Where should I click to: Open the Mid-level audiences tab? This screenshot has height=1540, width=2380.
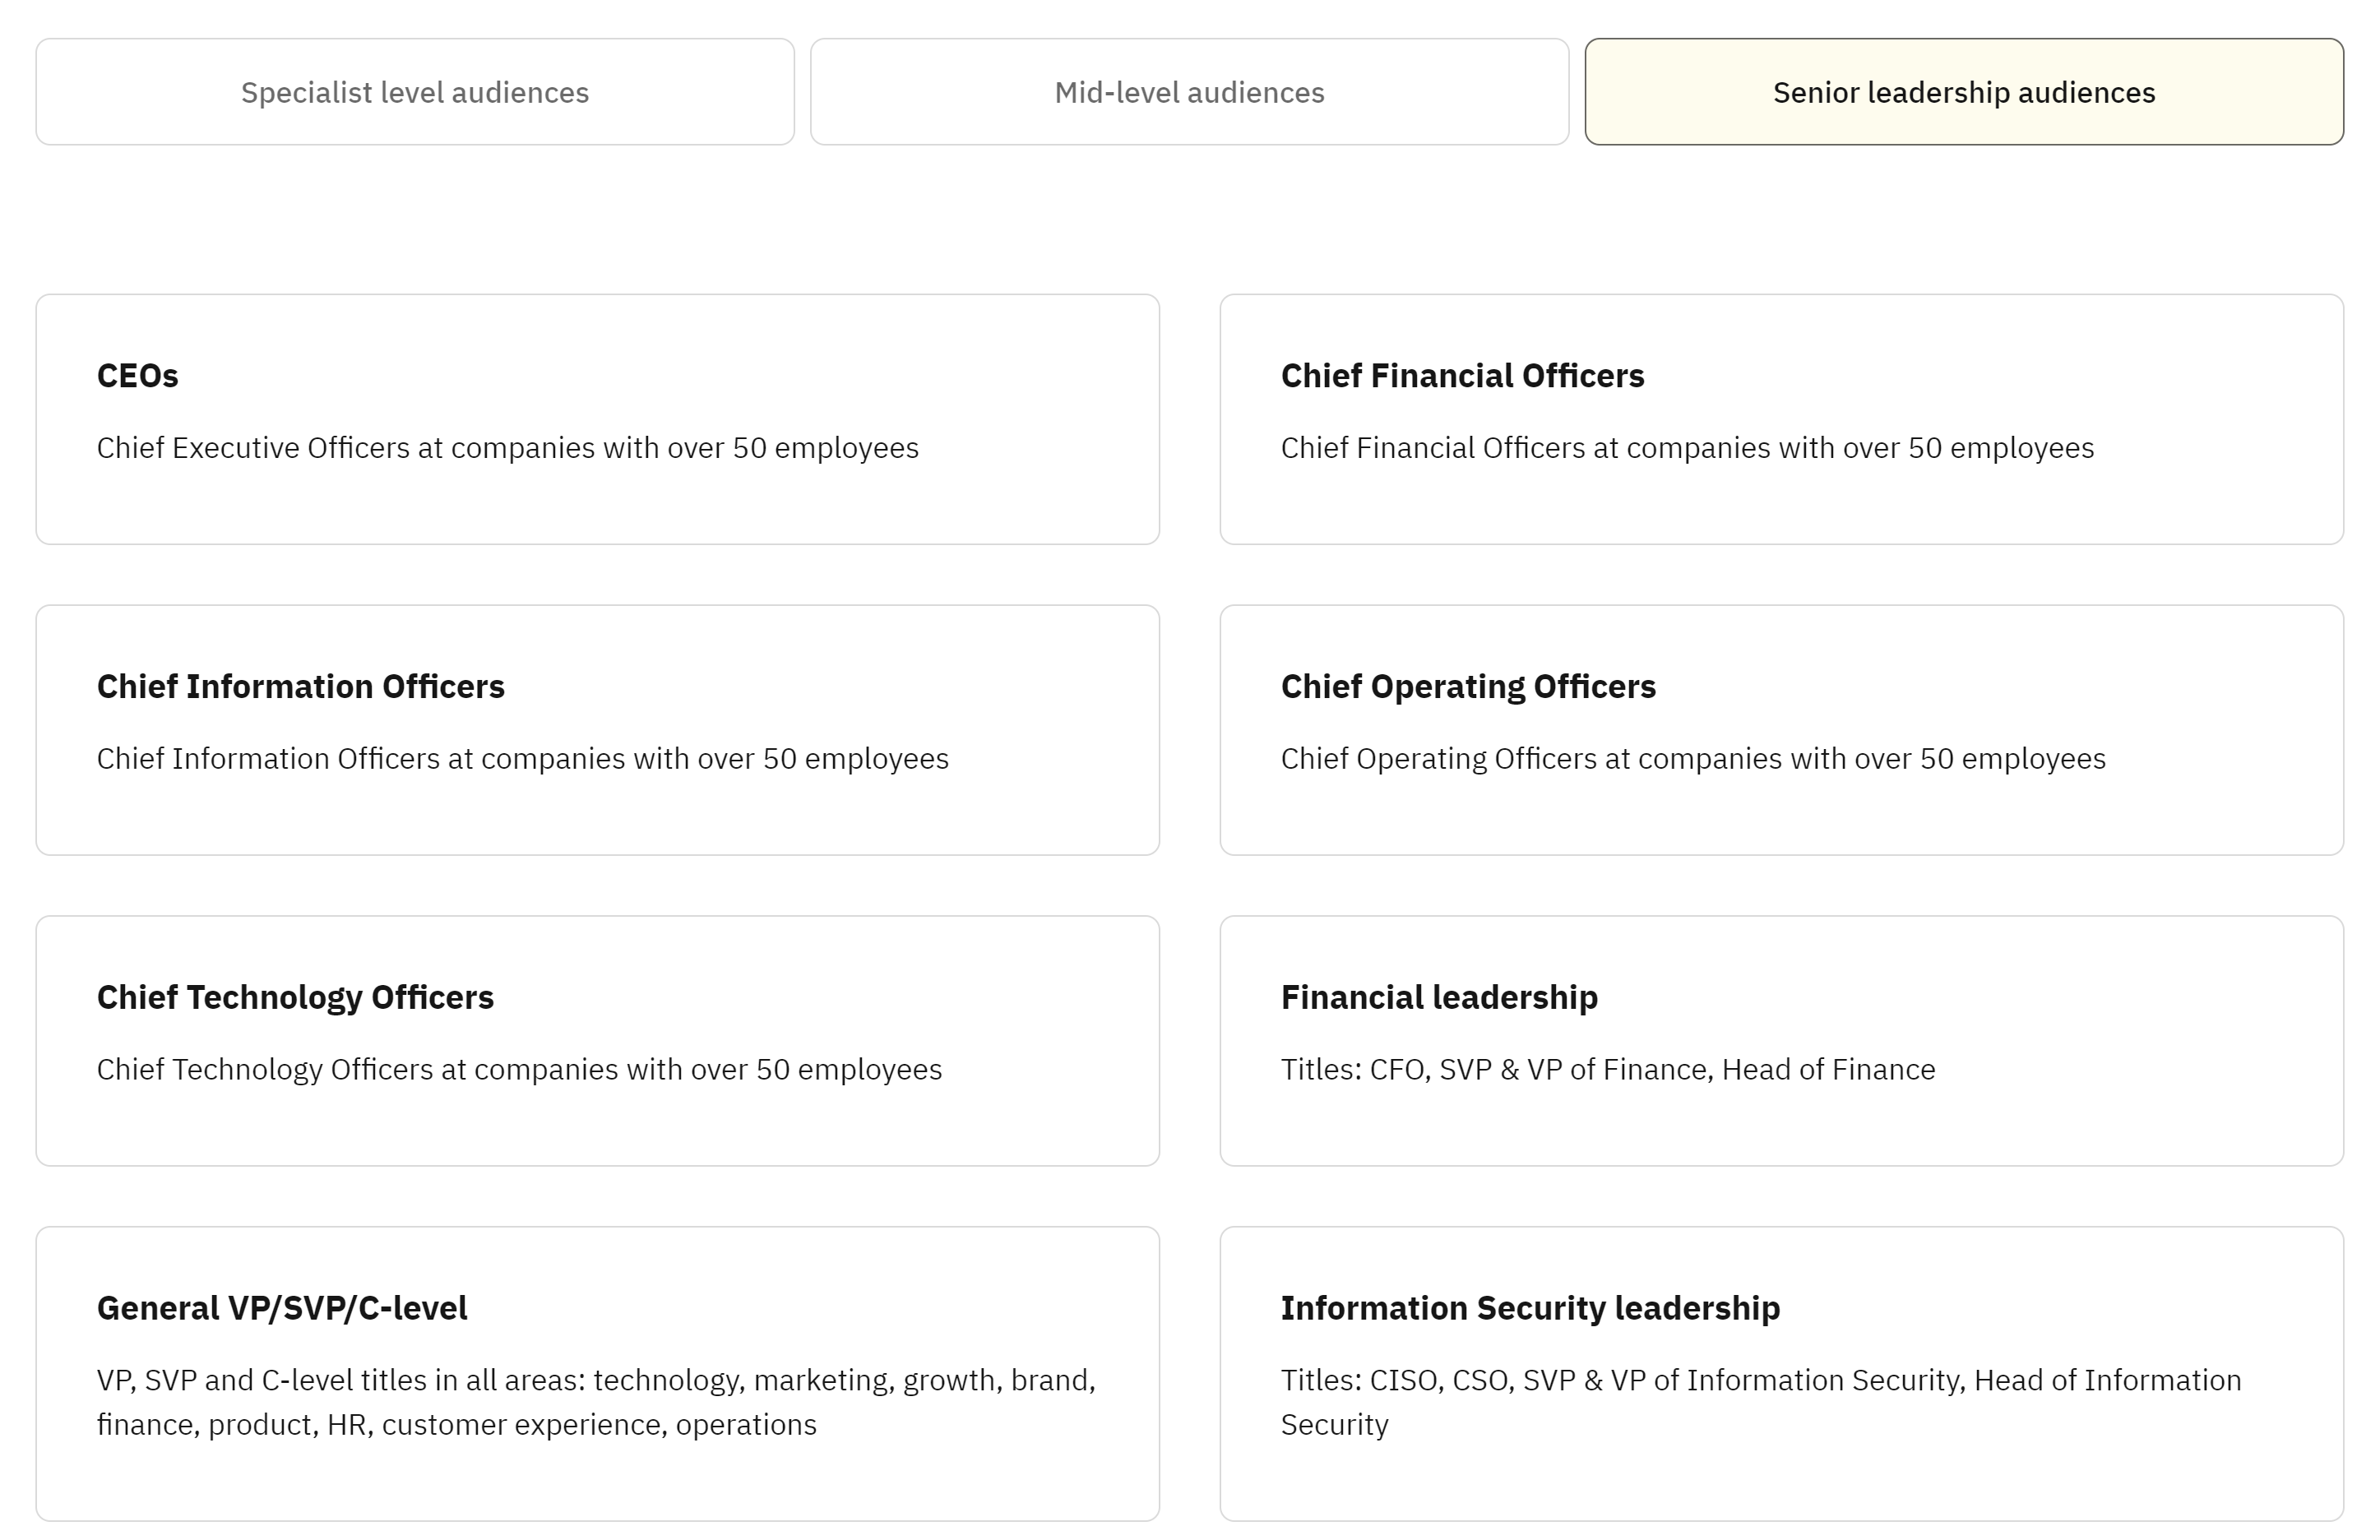(1189, 92)
